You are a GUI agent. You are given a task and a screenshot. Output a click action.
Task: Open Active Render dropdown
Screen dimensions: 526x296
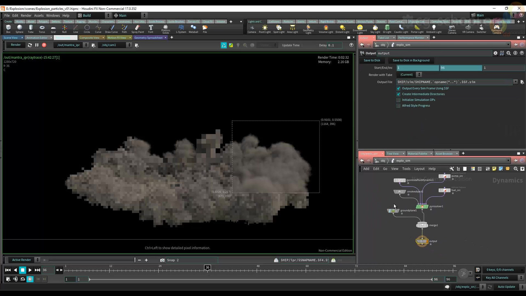25,260
